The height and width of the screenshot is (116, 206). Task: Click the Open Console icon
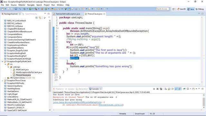point(193,89)
